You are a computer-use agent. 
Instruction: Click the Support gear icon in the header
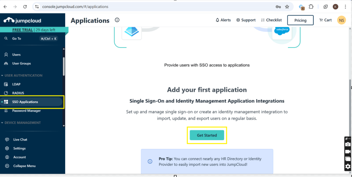(x=238, y=20)
